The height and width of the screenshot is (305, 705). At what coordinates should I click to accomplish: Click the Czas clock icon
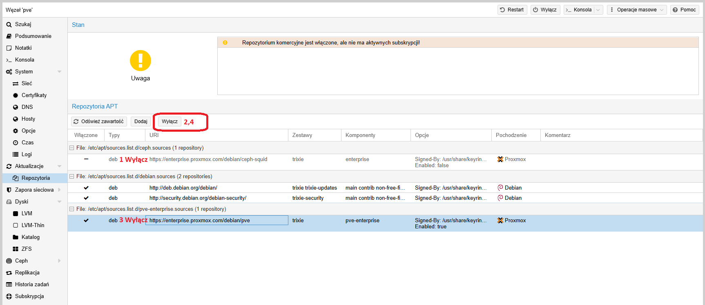(16, 143)
